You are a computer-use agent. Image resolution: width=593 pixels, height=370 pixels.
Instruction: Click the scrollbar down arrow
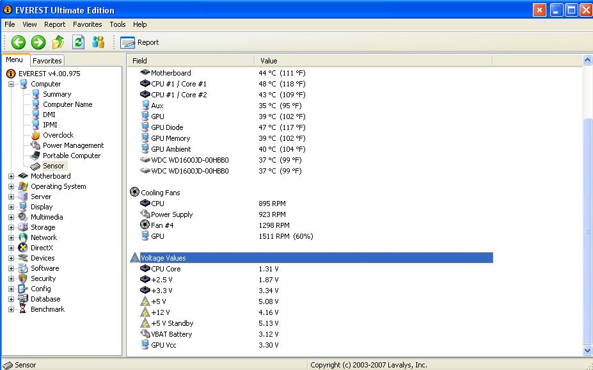point(587,350)
